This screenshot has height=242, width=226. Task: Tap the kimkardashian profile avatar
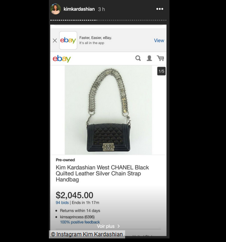(x=56, y=9)
